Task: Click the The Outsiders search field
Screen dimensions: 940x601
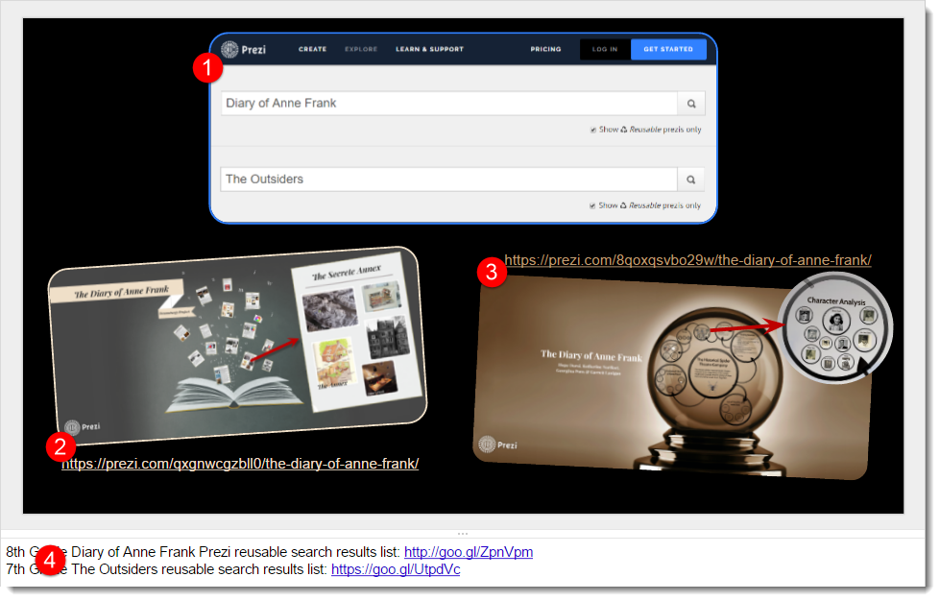Action: coord(449,180)
